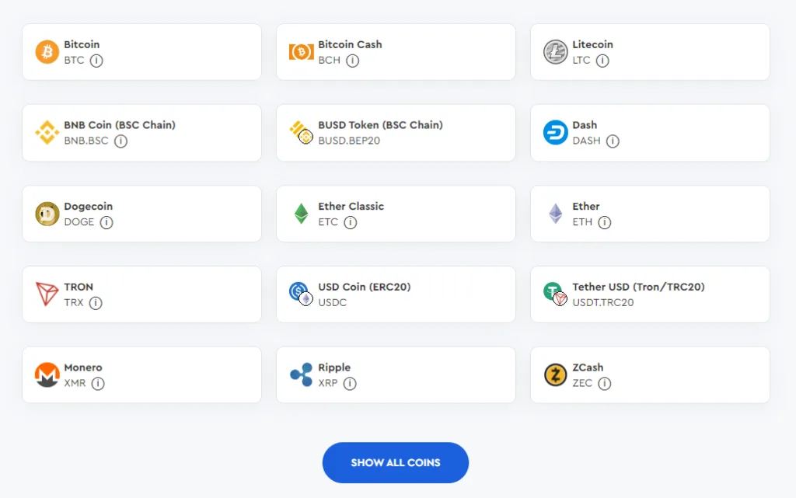Select the TRON coin name
The image size is (796, 498).
(x=79, y=287)
